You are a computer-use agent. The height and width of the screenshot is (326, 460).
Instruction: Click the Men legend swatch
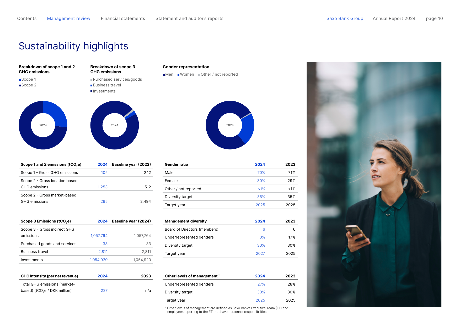click(x=164, y=75)
